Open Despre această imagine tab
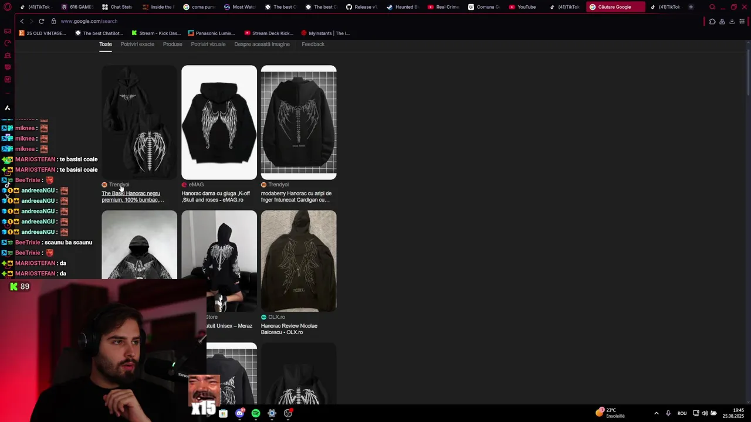The image size is (751, 422). 262,45
